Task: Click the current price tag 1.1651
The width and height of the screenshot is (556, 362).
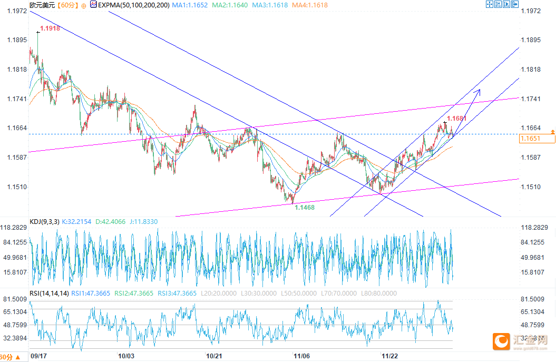Action: coord(537,139)
